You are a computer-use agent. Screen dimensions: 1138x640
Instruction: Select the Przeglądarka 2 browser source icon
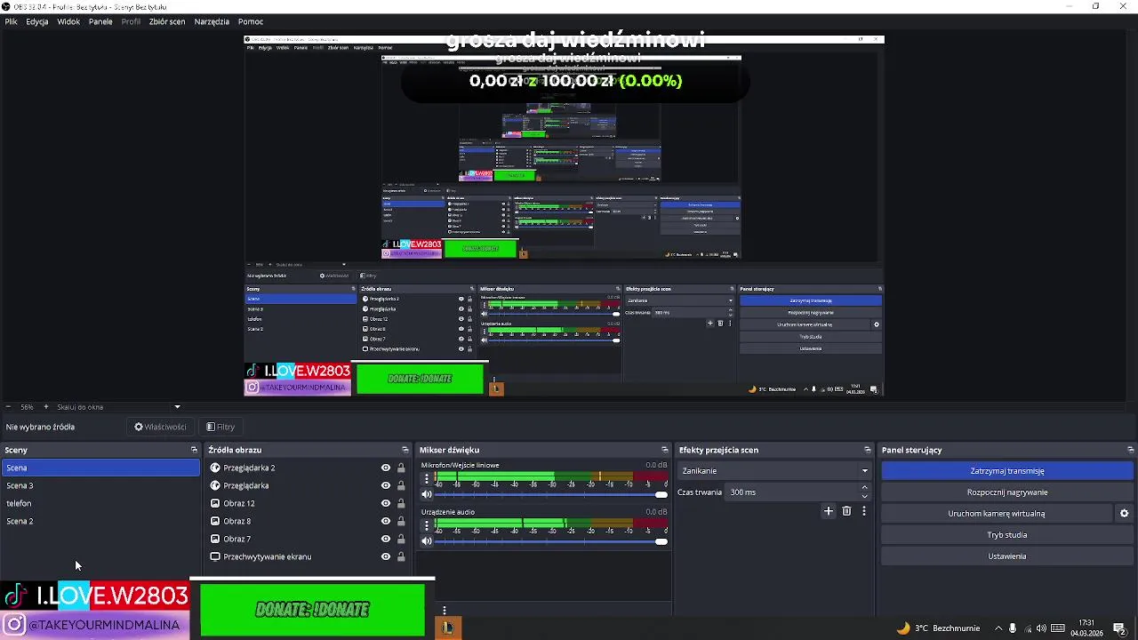click(215, 468)
